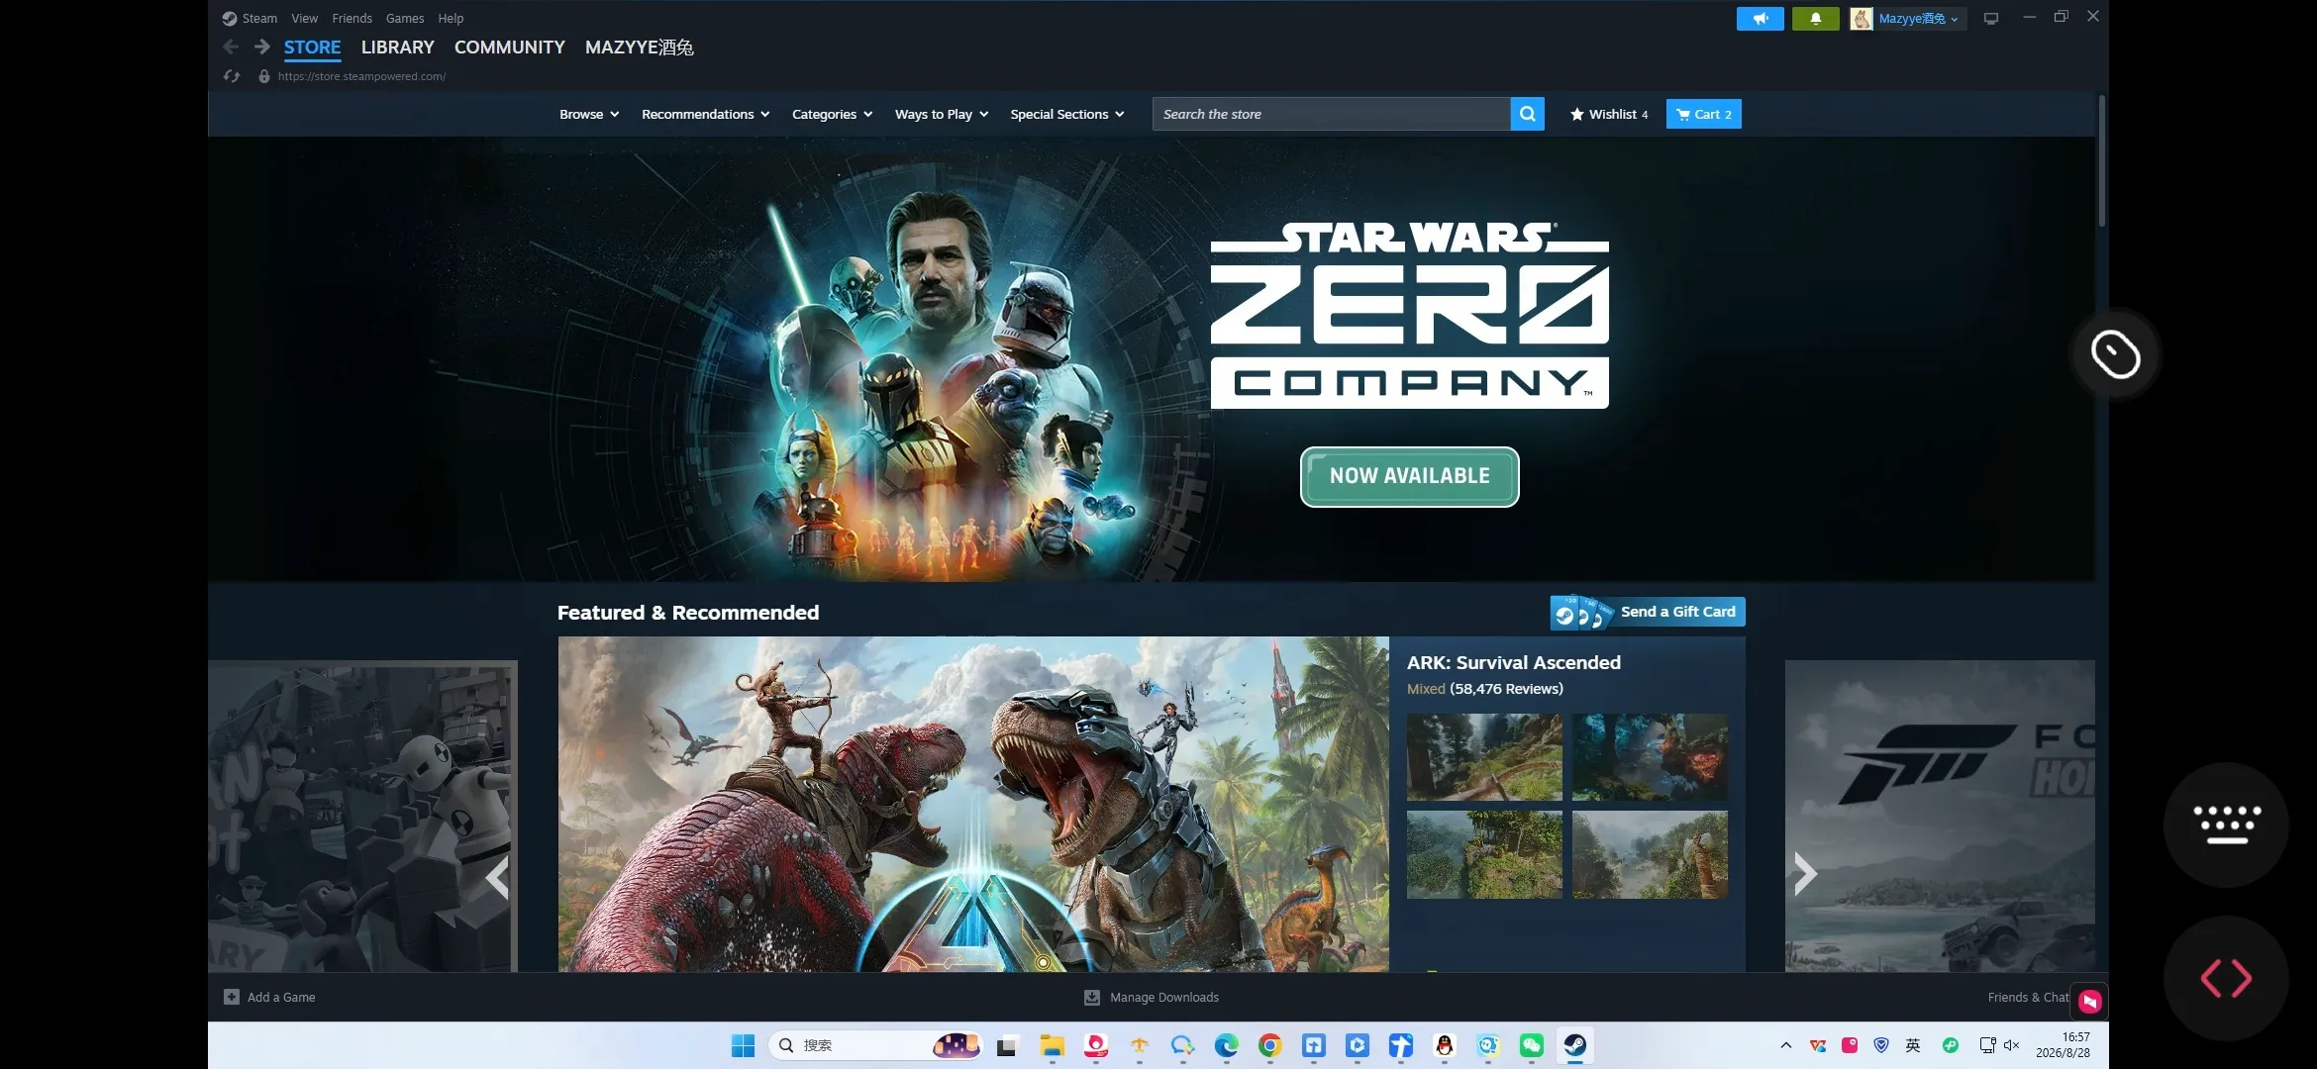Open the Help menu
The width and height of the screenshot is (2317, 1069).
pos(451,19)
